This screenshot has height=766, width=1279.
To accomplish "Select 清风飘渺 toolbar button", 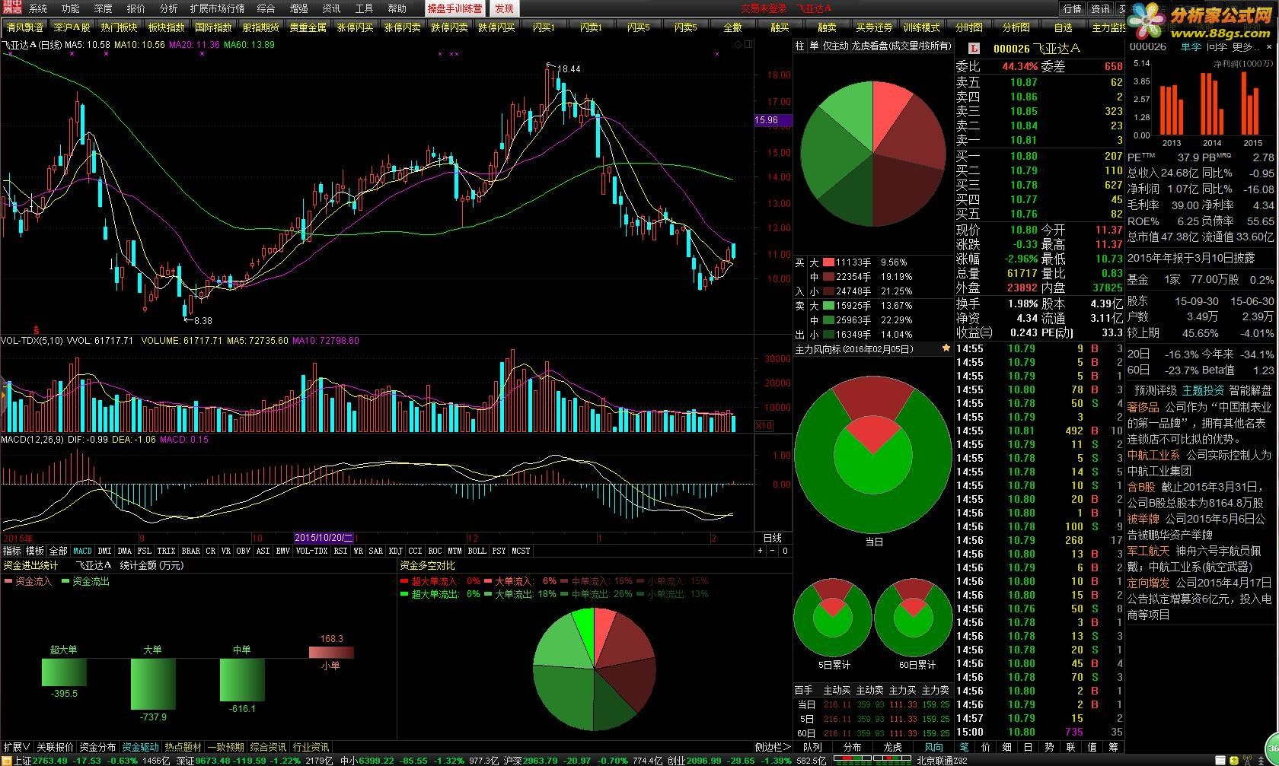I will pos(24,27).
